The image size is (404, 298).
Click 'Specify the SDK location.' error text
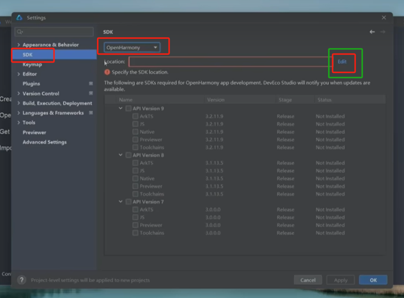pyautogui.click(x=140, y=72)
